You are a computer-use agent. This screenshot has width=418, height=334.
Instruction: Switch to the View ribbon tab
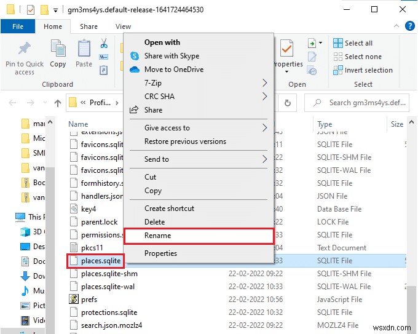(123, 26)
